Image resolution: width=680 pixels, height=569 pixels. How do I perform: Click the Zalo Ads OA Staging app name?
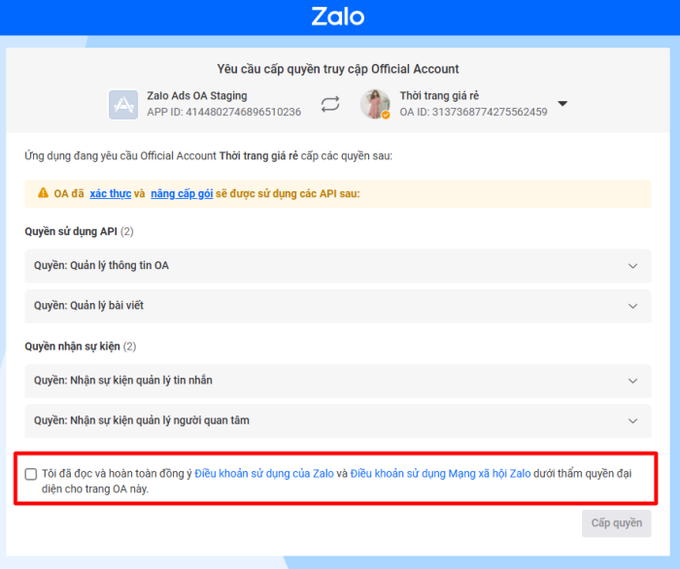pos(197,96)
